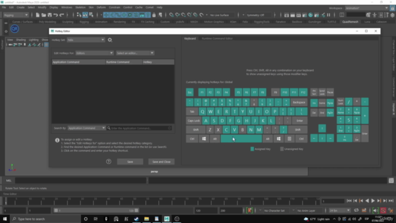
Task: Select the Keyboard tab
Action: point(190,38)
